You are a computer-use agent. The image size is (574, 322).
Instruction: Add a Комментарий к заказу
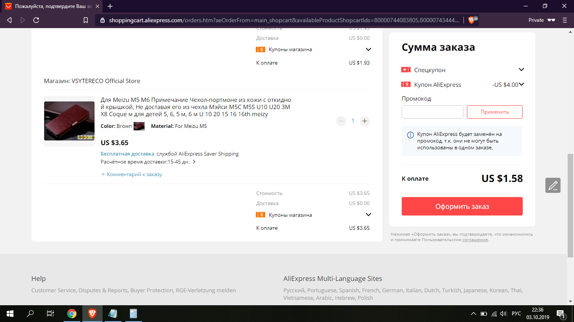tap(132, 174)
